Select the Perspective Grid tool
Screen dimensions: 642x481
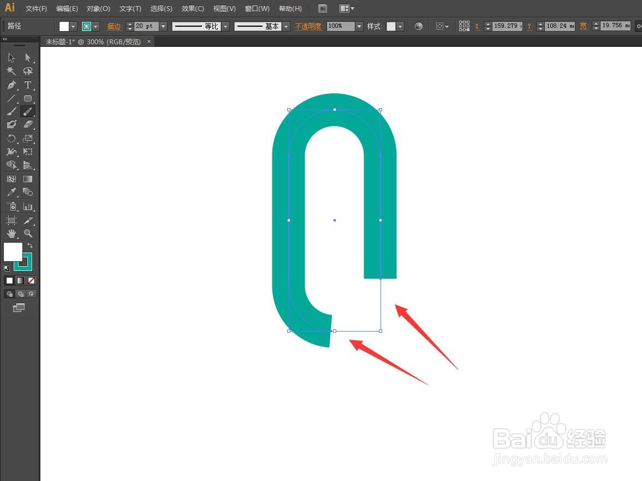pyautogui.click(x=27, y=165)
